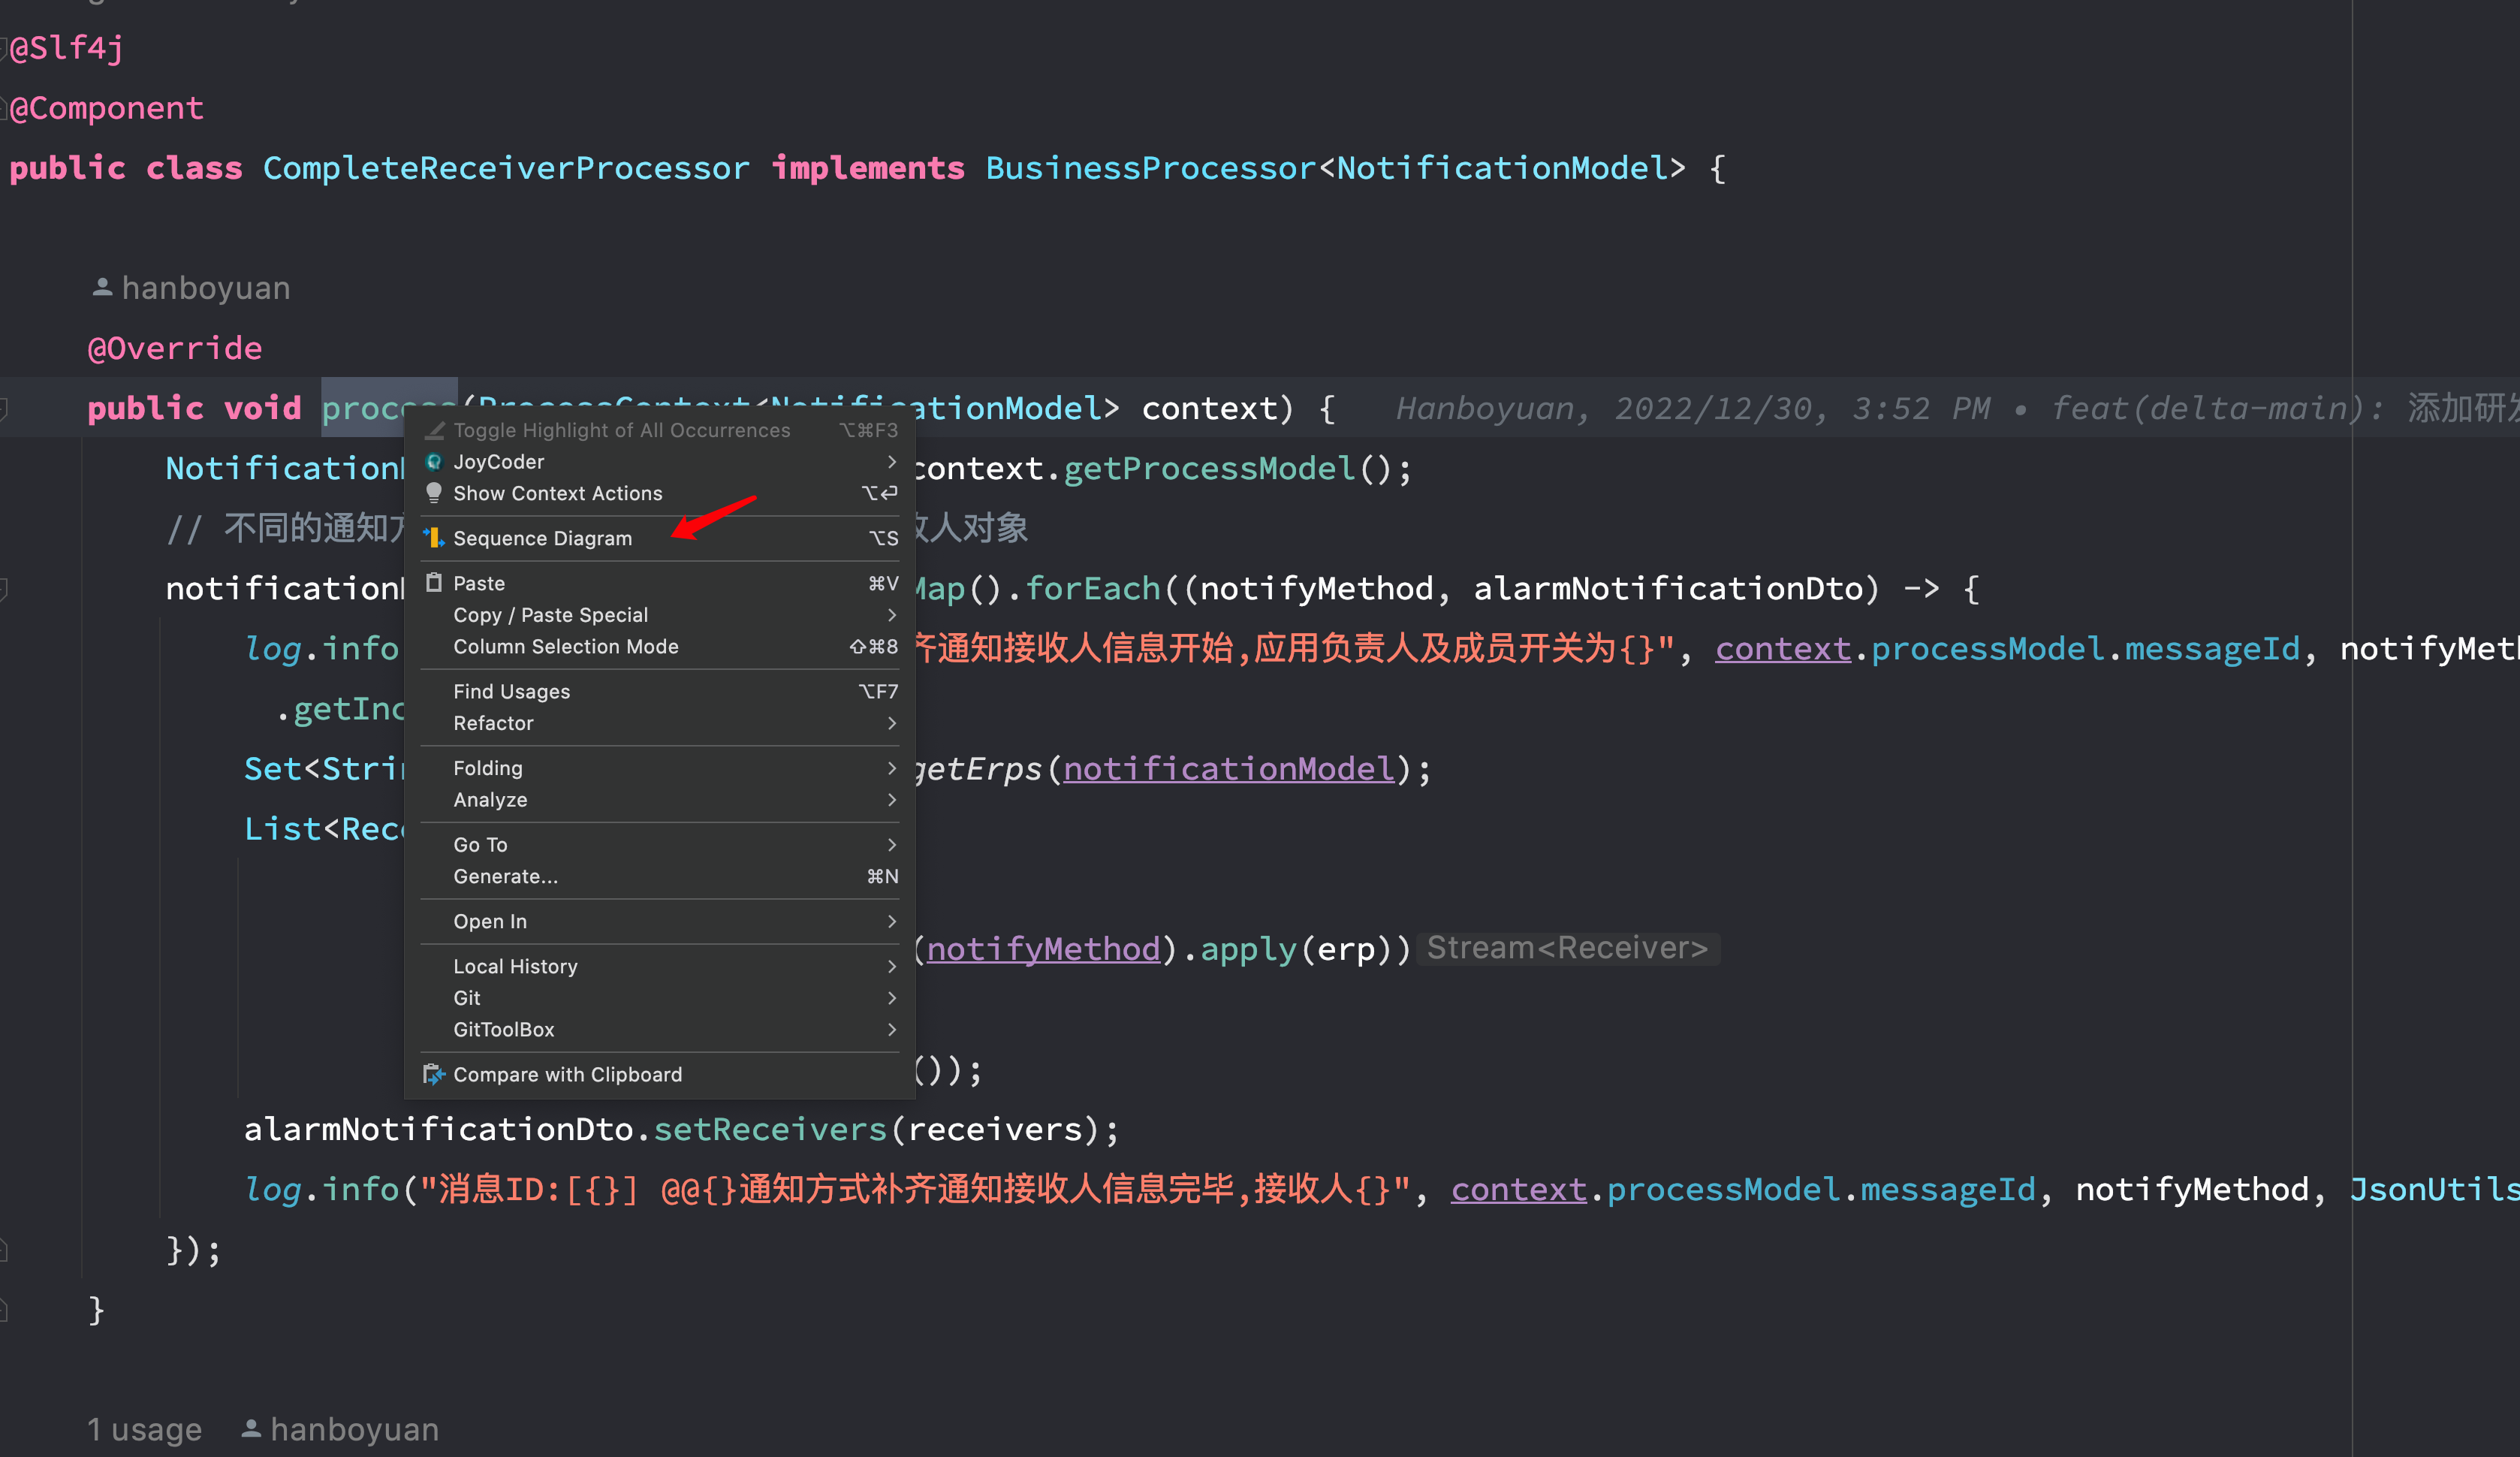Click underlined notifyMethod before .apply(erp)
Image resolution: width=2520 pixels, height=1457 pixels.
1043,949
